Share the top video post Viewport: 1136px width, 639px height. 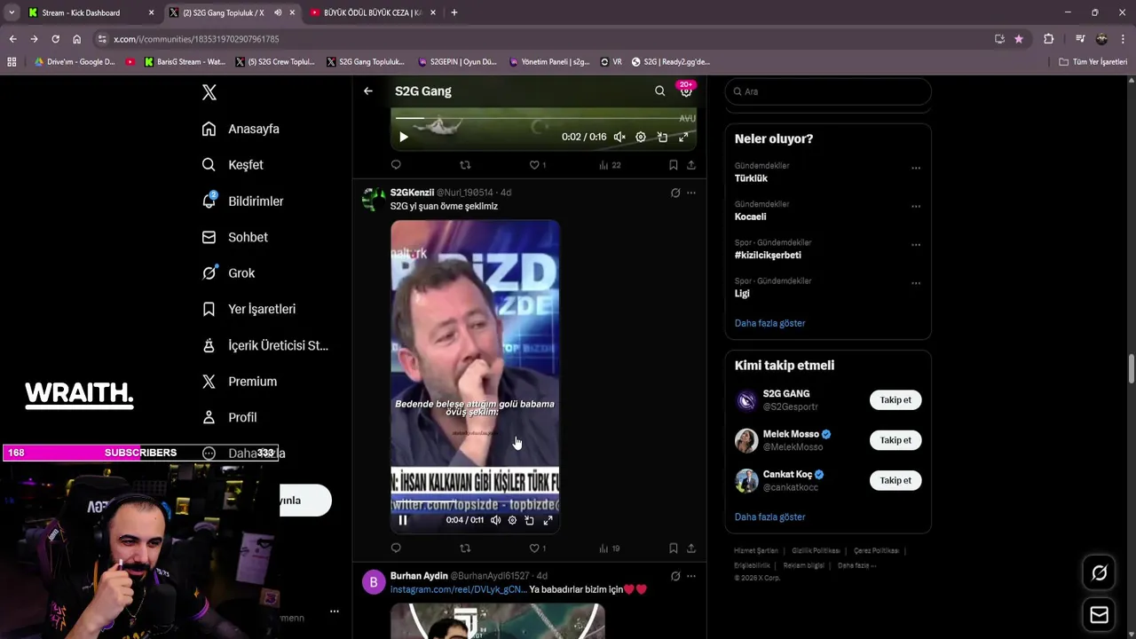coord(691,165)
